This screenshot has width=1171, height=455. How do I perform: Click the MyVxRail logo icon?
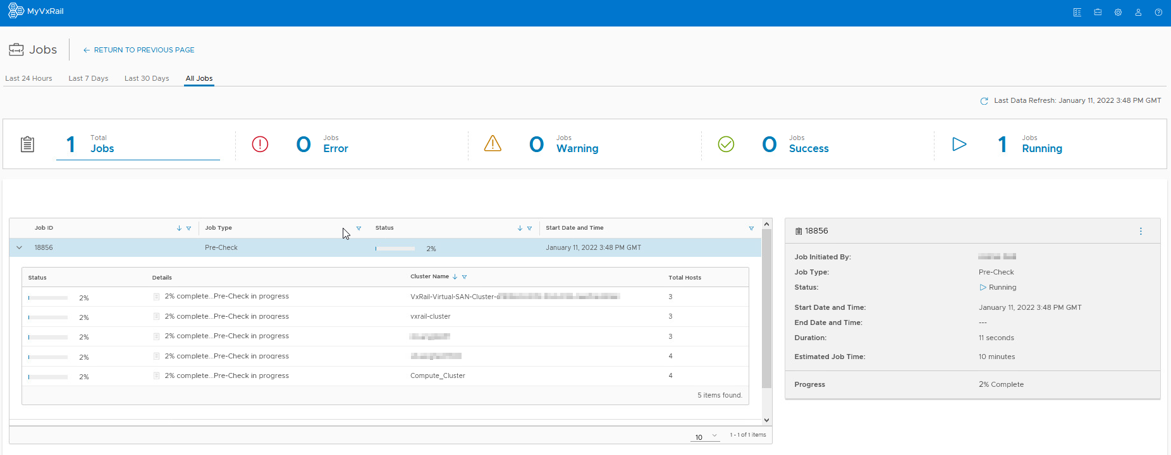tap(16, 11)
